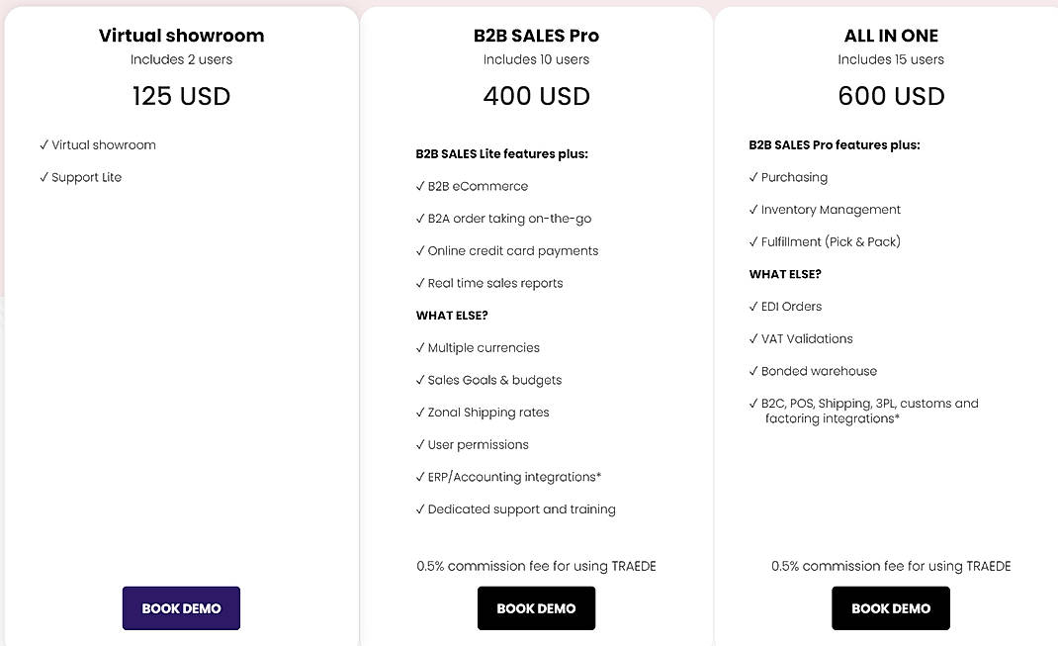Click the 400 USD price label
The width and height of the screenshot is (1058, 646).
click(537, 96)
